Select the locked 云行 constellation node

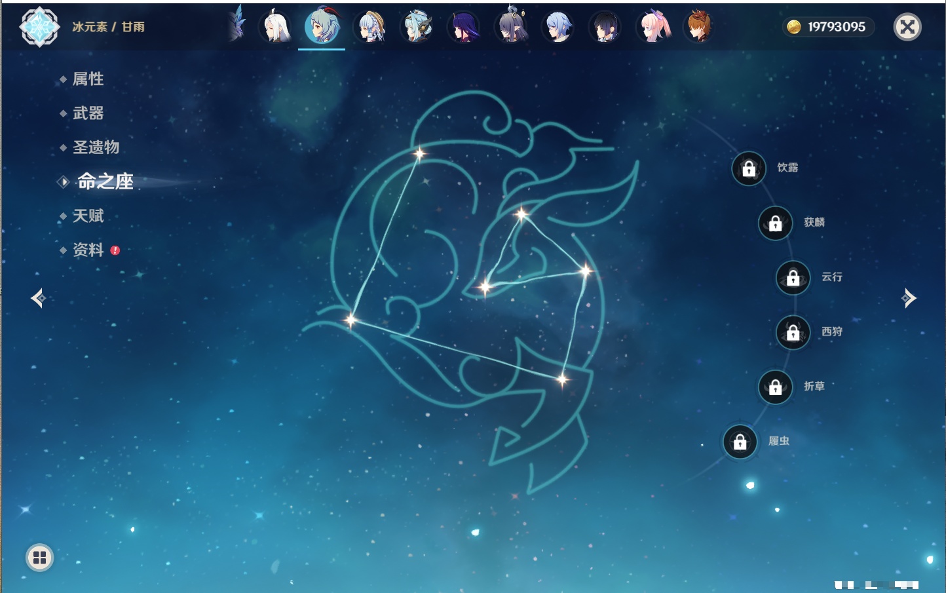point(793,278)
